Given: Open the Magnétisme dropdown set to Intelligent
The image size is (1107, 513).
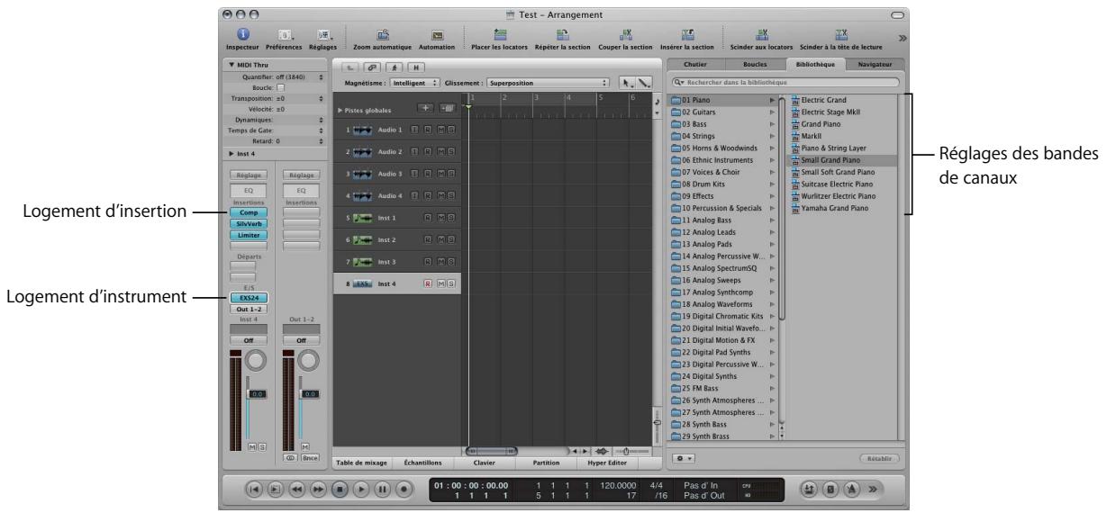Looking at the screenshot, I should [415, 82].
